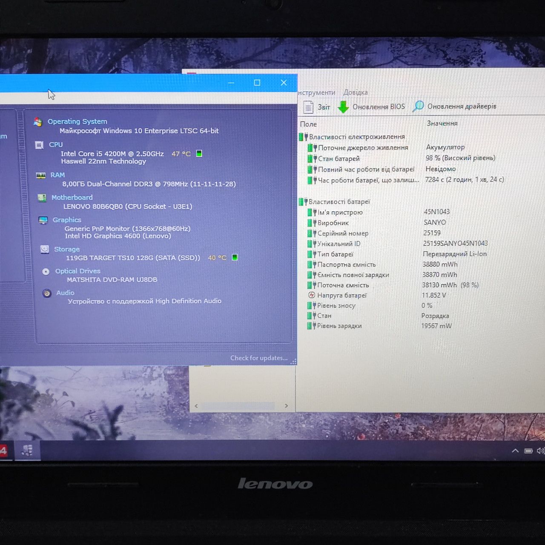545x545 pixels.
Task: Select the Стан батарей field
Action: tap(339, 158)
